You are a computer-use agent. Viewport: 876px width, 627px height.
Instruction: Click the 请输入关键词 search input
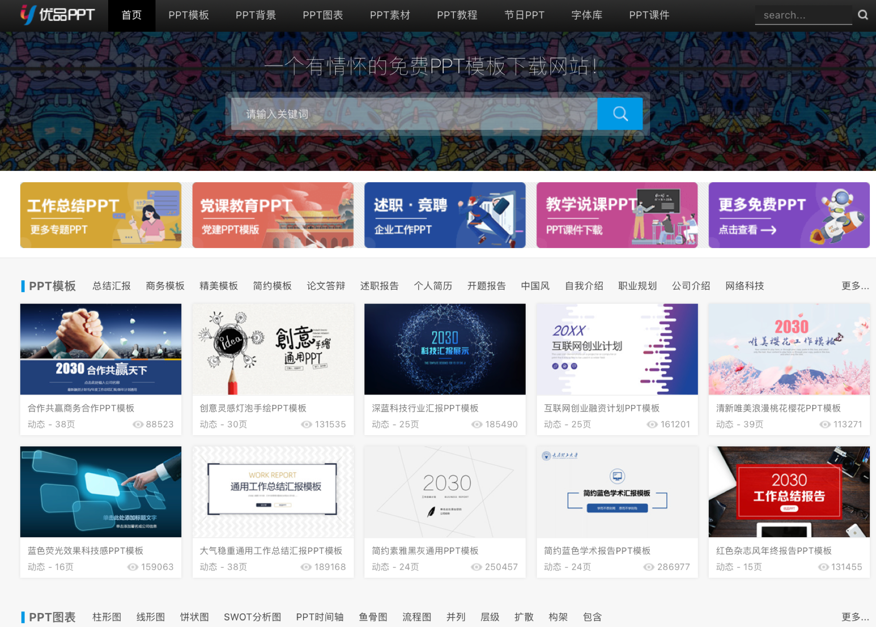tap(414, 114)
